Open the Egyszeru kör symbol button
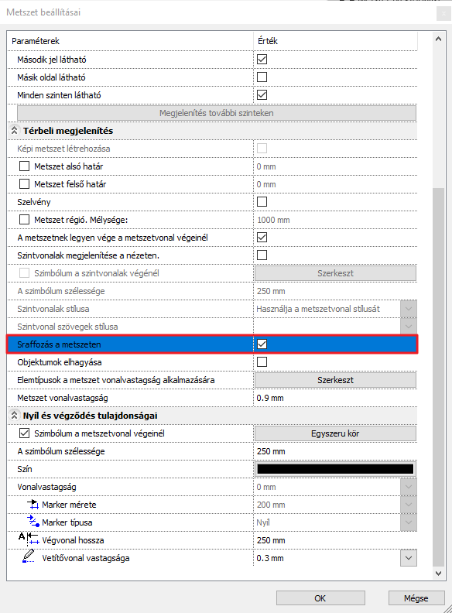This screenshot has height=613, width=452. (x=335, y=433)
